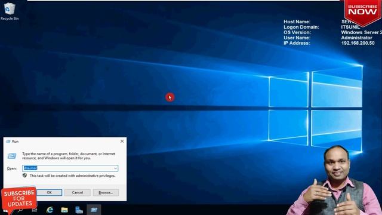The height and width of the screenshot is (215, 382).
Task: Click Cancel in the Run dialog
Action: (x=78, y=192)
